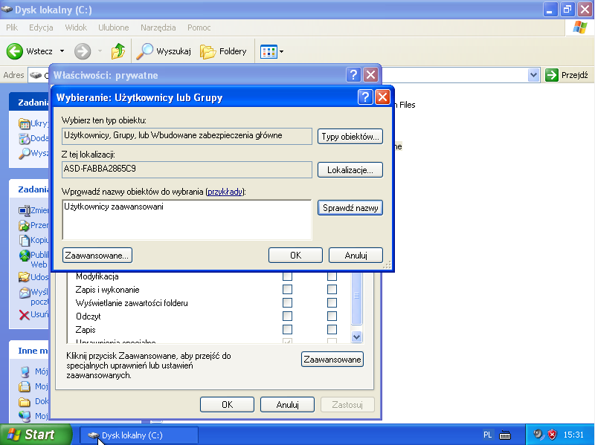This screenshot has height=445, width=595.
Task: Follow the przykłady link
Action: point(225,192)
